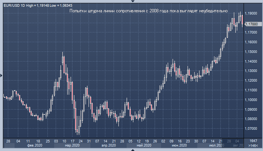
Task: Select апр.2020 month on time axis
Action: 109,146
